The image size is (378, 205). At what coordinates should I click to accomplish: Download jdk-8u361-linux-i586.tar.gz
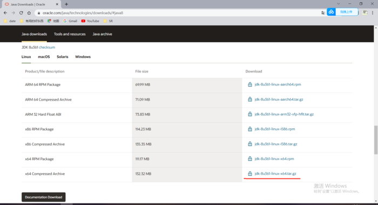(x=276, y=144)
